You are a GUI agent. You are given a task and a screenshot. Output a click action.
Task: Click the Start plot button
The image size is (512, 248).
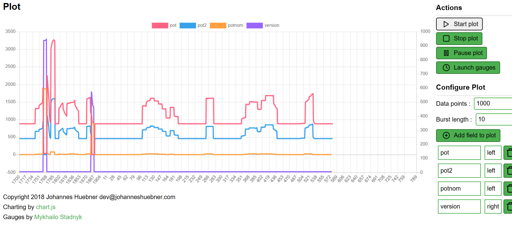tap(459, 24)
